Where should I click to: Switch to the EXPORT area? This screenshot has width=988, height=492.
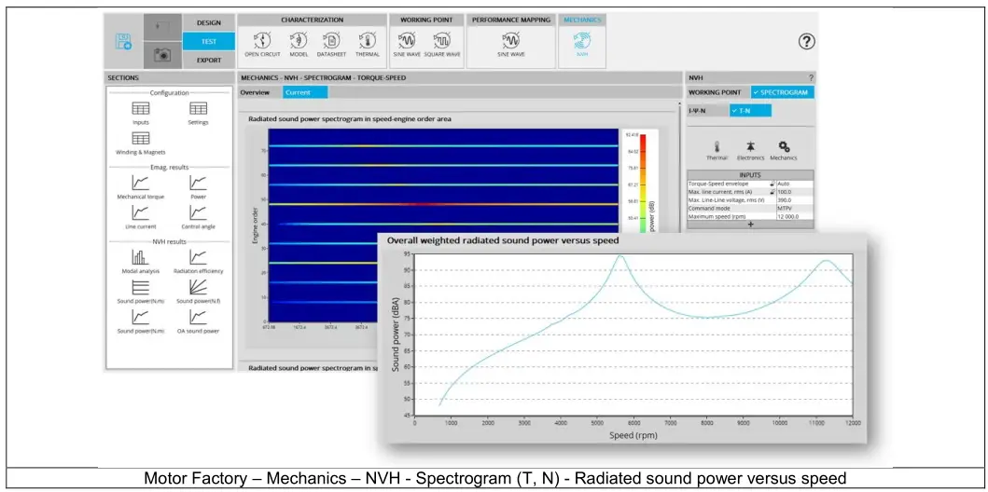click(209, 61)
